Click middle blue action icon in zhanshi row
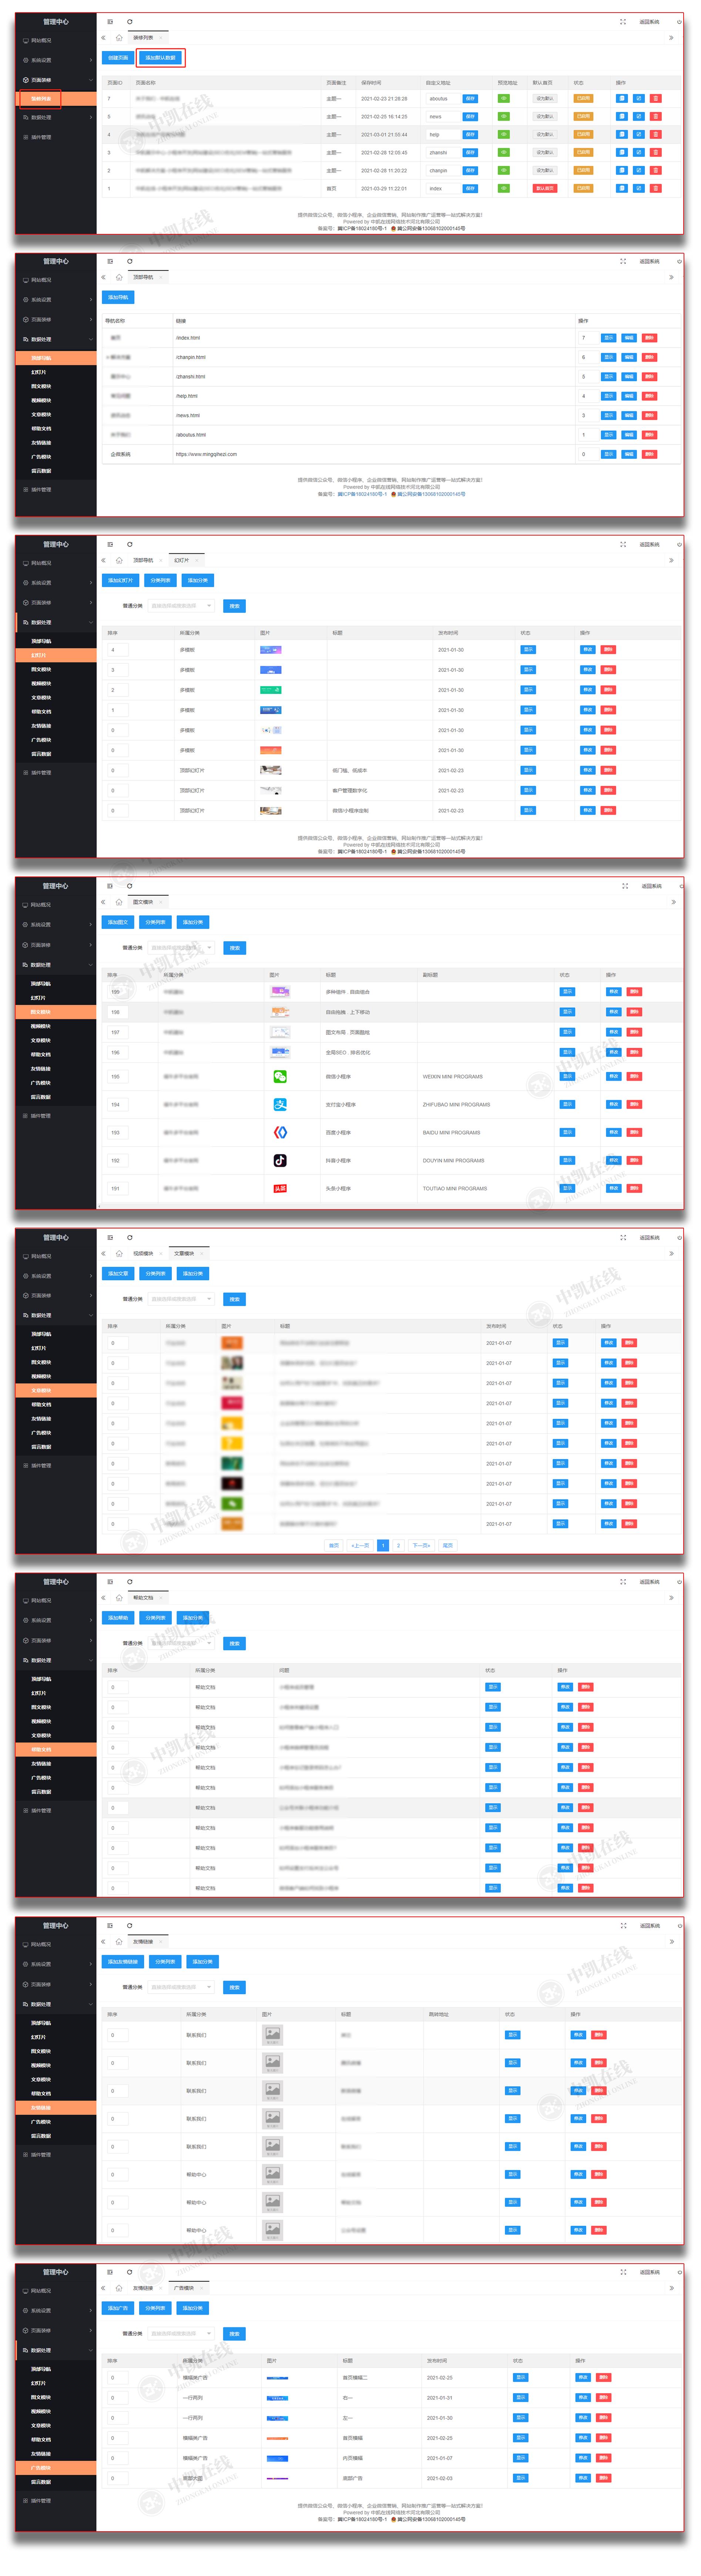The image size is (701, 2576). [639, 152]
